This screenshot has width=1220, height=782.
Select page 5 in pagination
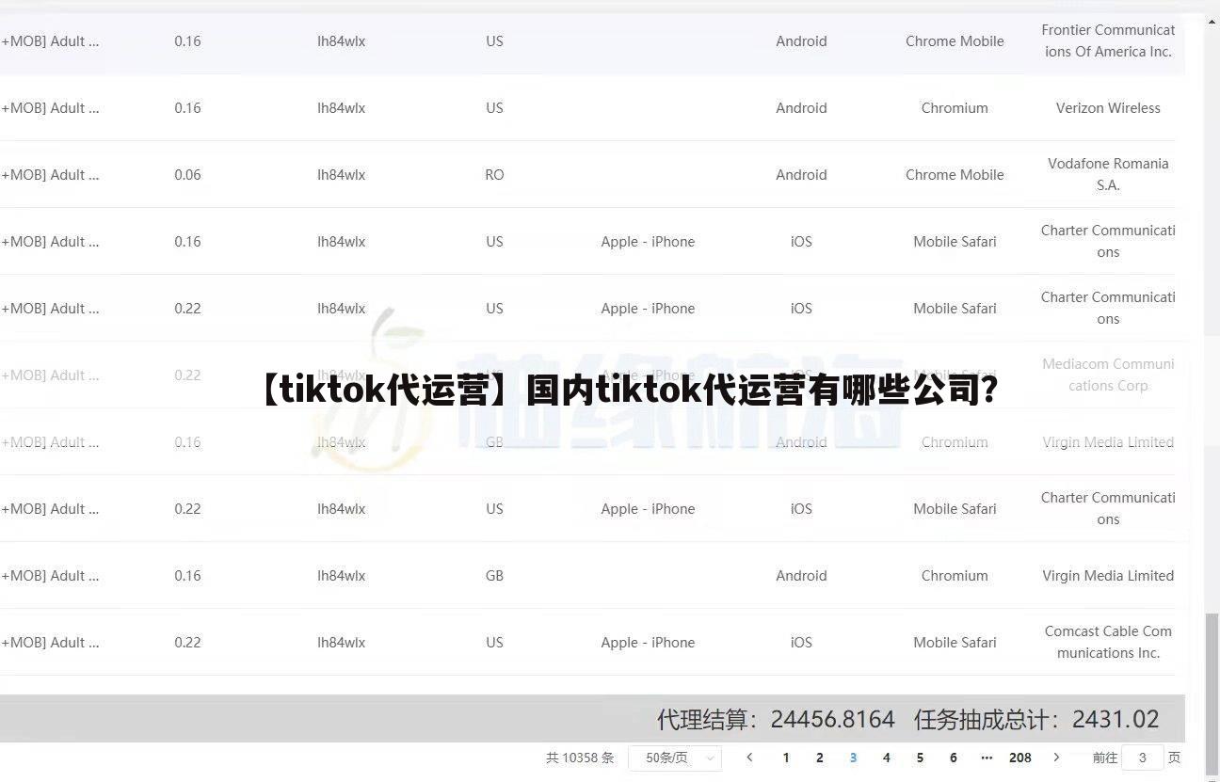920,758
